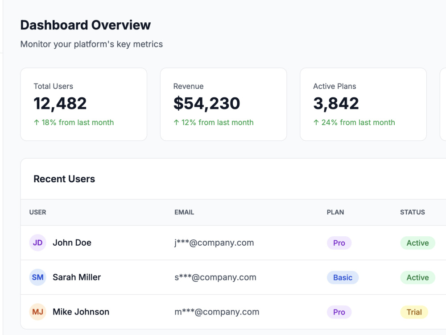Click Mike Johnson's Trial status badge
The width and height of the screenshot is (446, 335).
414,312
